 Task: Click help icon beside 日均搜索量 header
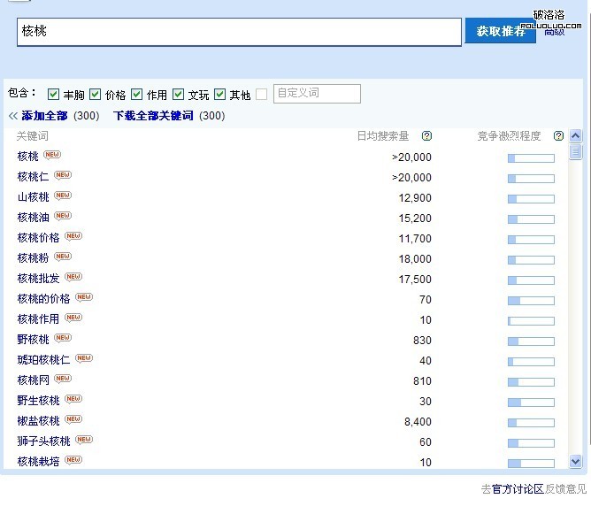click(427, 136)
